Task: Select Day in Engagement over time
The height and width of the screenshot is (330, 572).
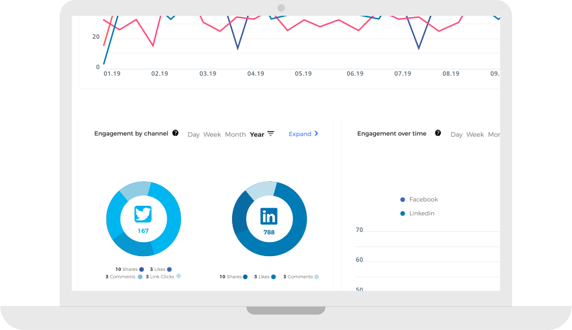Action: (456, 134)
